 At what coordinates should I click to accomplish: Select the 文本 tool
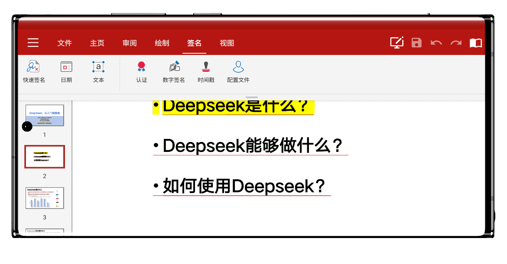point(98,72)
